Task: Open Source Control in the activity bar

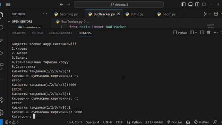Action: click(x=1, y=40)
